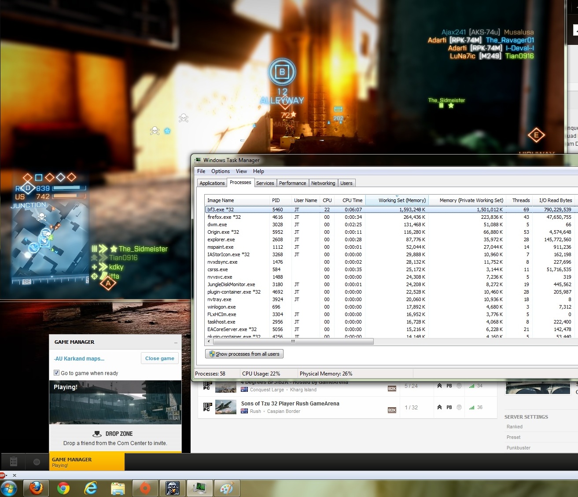Screen dimensions: 578x497
Task: Open Firefox from the Windows taskbar
Action: point(36,488)
